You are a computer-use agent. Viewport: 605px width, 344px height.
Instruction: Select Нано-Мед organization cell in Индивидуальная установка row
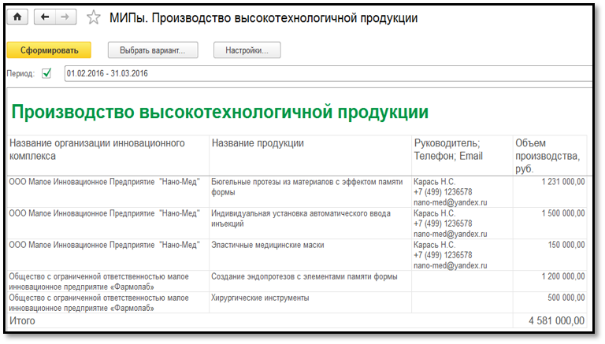108,224
